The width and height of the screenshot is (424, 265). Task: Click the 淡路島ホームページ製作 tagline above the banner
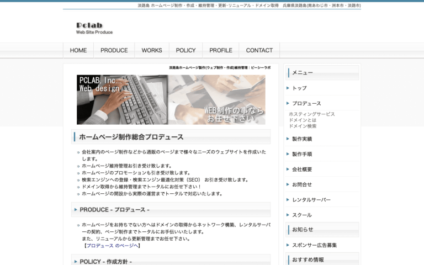click(220, 67)
